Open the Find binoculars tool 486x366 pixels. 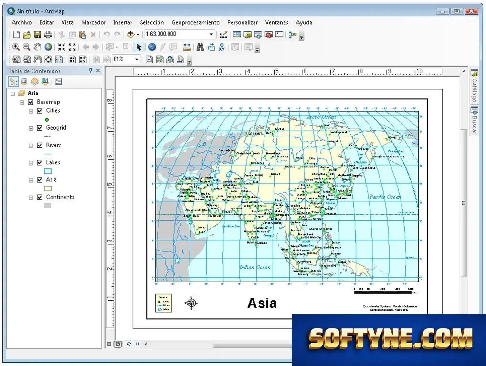(x=200, y=47)
